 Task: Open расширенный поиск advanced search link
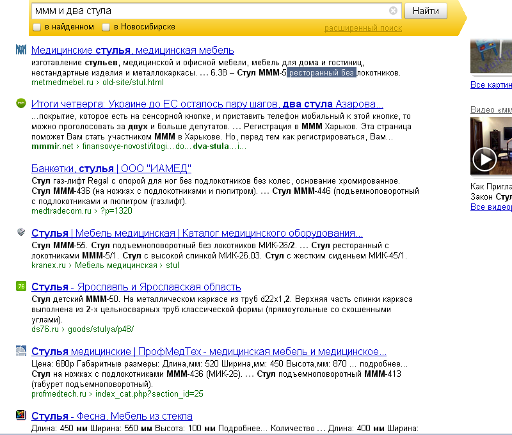pos(363,28)
